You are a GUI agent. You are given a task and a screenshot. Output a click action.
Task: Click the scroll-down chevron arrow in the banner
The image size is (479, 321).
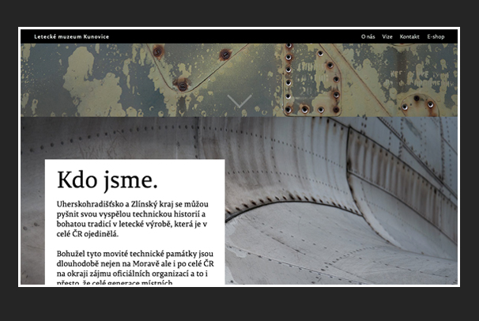point(239,100)
